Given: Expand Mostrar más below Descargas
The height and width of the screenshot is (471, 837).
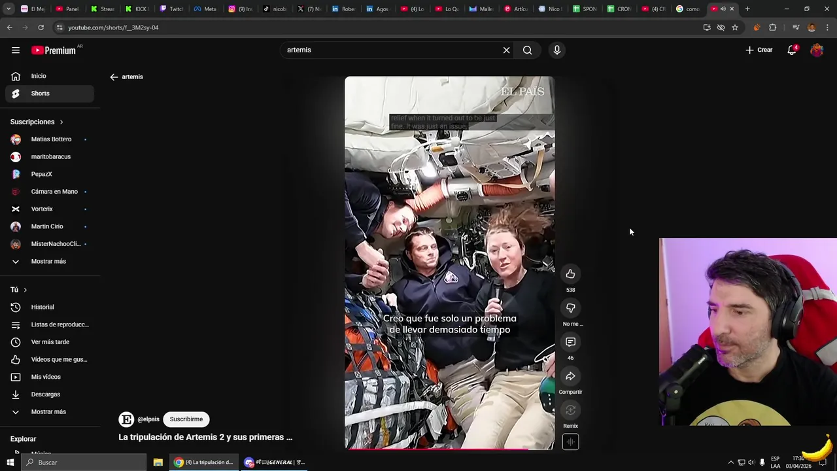Looking at the screenshot, I should coord(50,411).
